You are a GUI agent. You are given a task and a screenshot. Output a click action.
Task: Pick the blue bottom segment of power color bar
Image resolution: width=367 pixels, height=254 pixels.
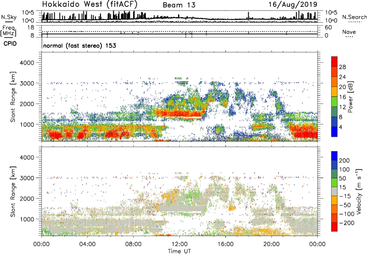coord(334,132)
